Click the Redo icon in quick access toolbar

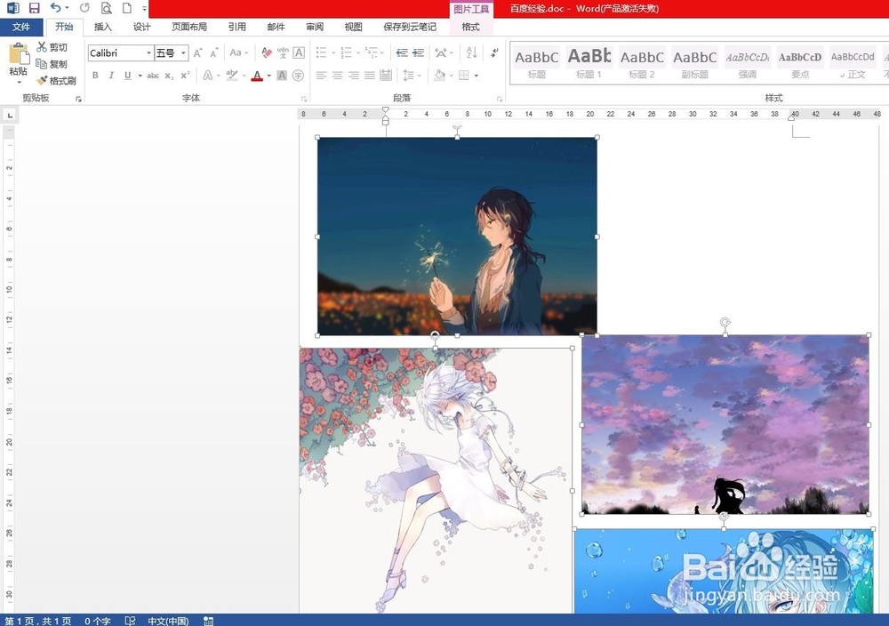84,8
